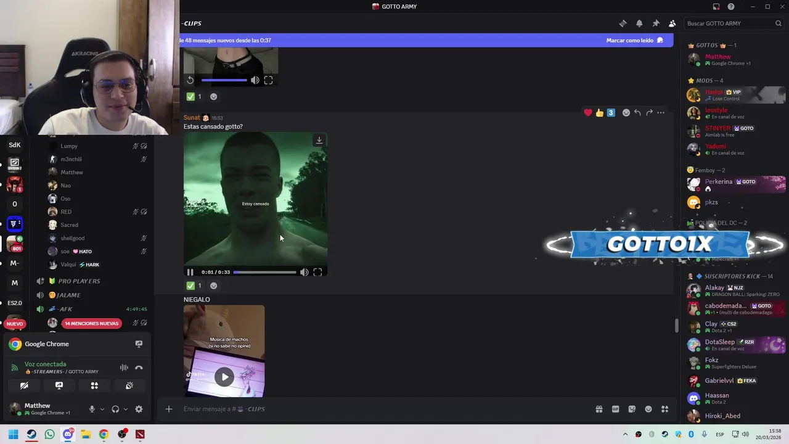
Task: Disconnect from voice with hang-up icon
Action: point(139,368)
